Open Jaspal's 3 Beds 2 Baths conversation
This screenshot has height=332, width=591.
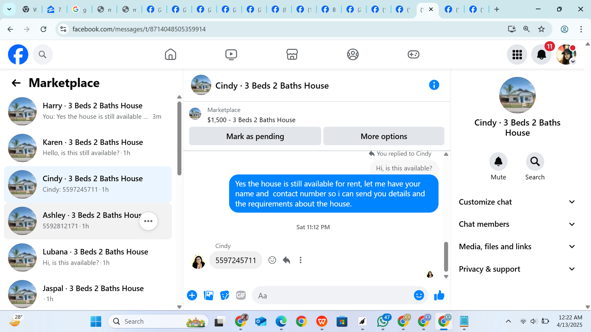tap(88, 294)
